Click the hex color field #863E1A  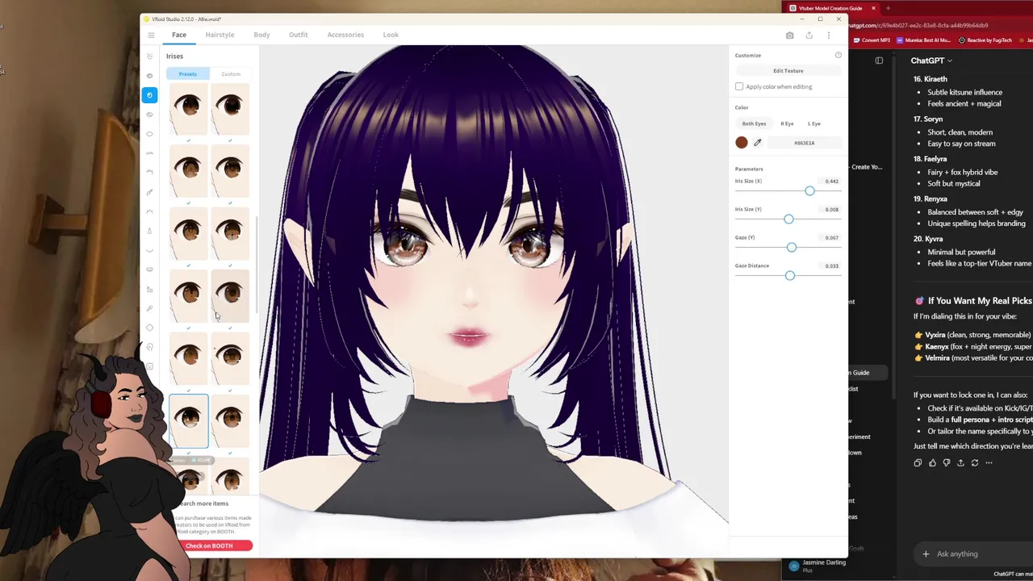804,143
